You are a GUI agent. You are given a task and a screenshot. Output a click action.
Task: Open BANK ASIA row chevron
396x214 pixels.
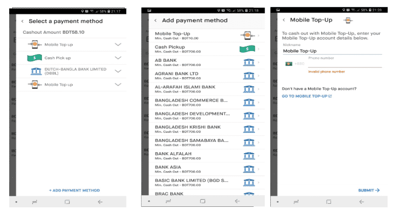[x=259, y=169]
